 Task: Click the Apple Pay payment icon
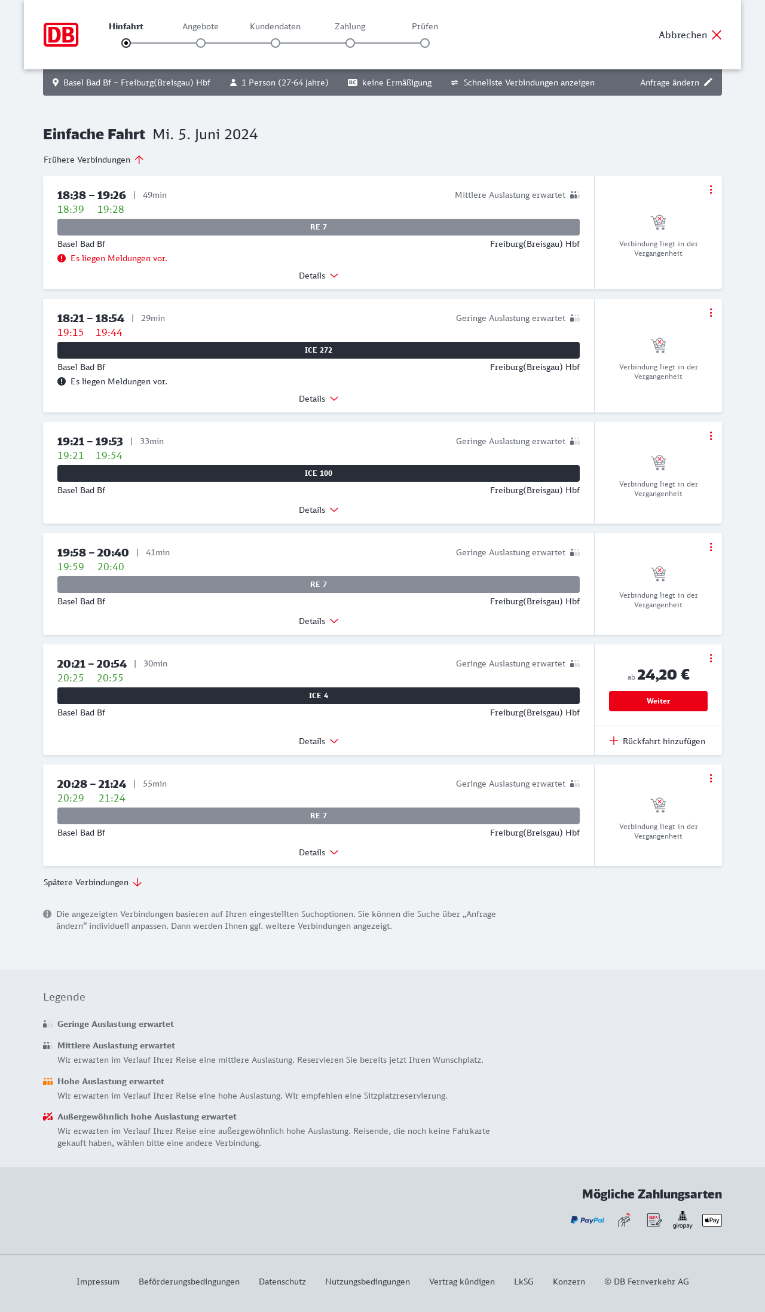point(712,1220)
